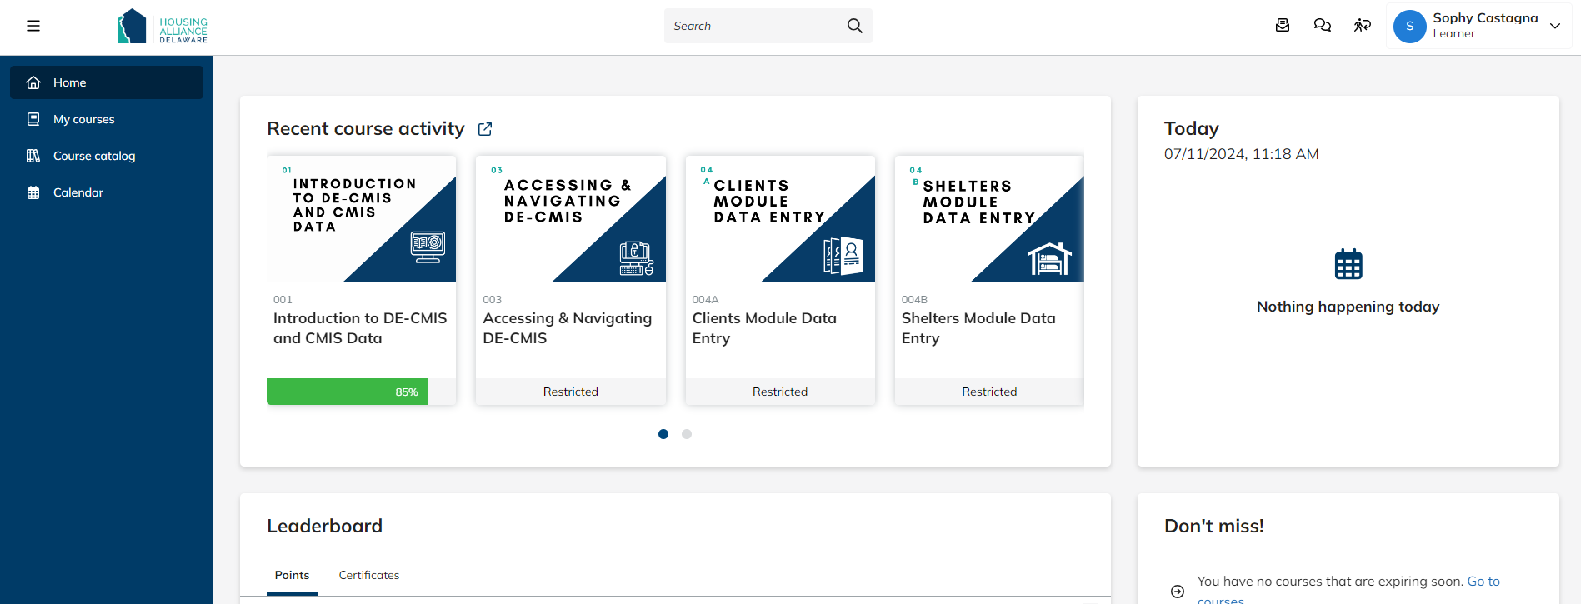The height and width of the screenshot is (604, 1581).
Task: Click Restricted label under Shelters Module
Action: click(989, 392)
